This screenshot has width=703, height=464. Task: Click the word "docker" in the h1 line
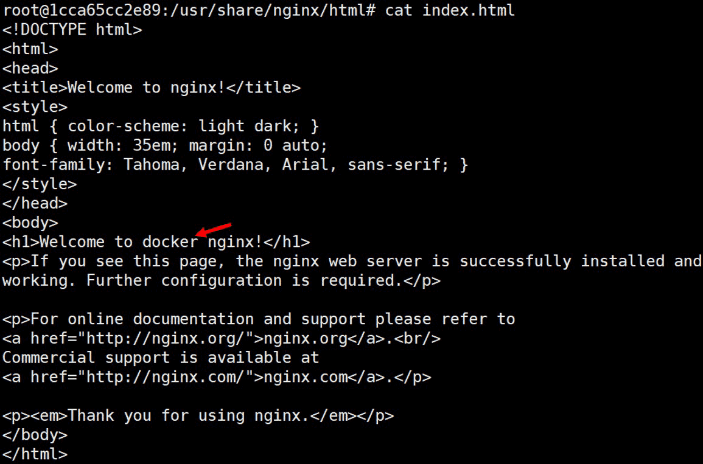point(170,242)
